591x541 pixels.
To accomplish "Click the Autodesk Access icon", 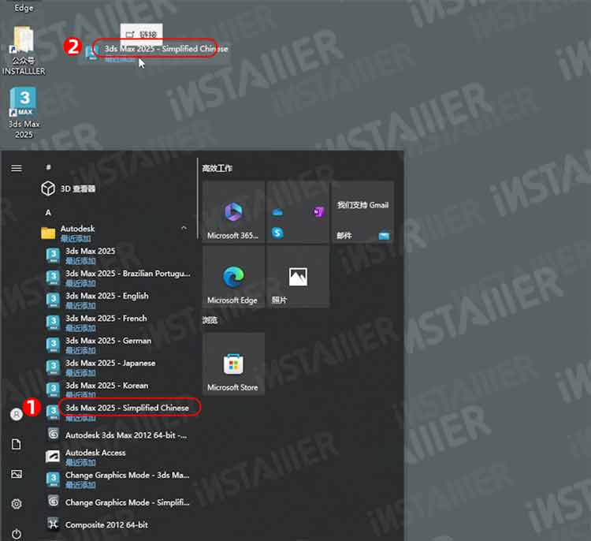I will tap(53, 456).
